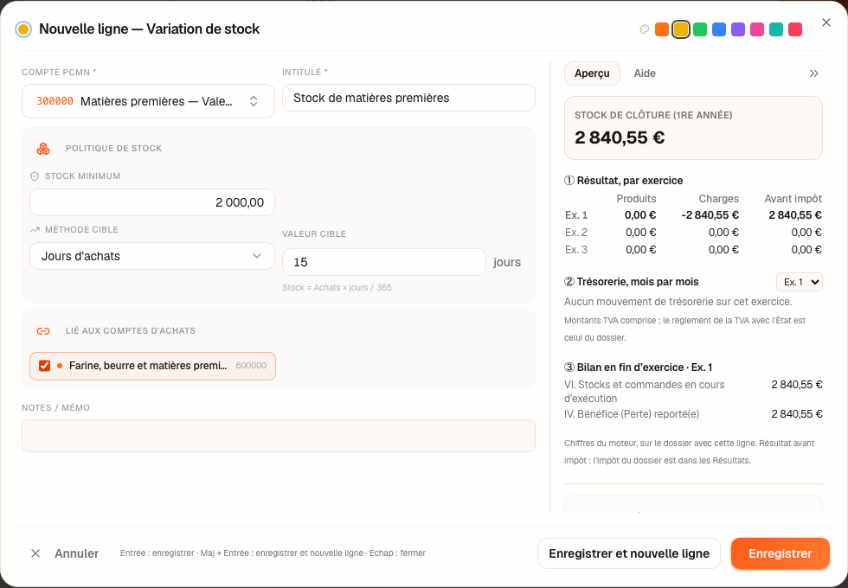Click 'IV. Bénéfice (Perte) reporté(e)' line
This screenshot has width=848, height=588.
pos(693,414)
